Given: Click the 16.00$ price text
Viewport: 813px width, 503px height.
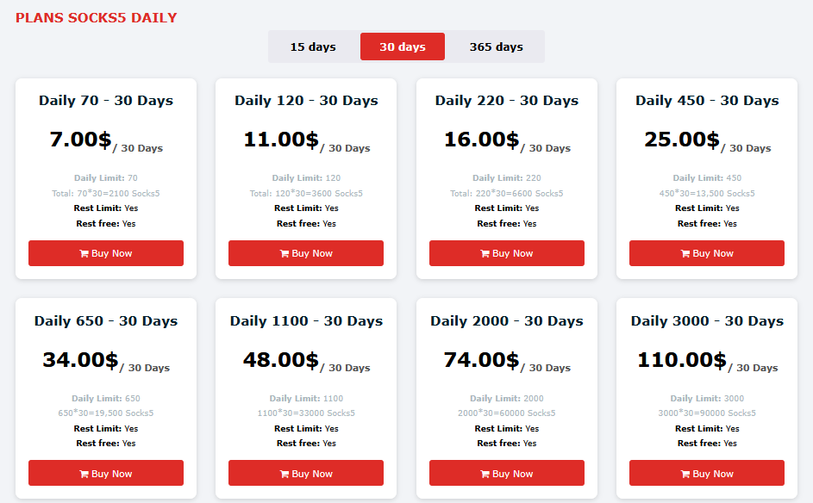Looking at the screenshot, I should click(481, 140).
